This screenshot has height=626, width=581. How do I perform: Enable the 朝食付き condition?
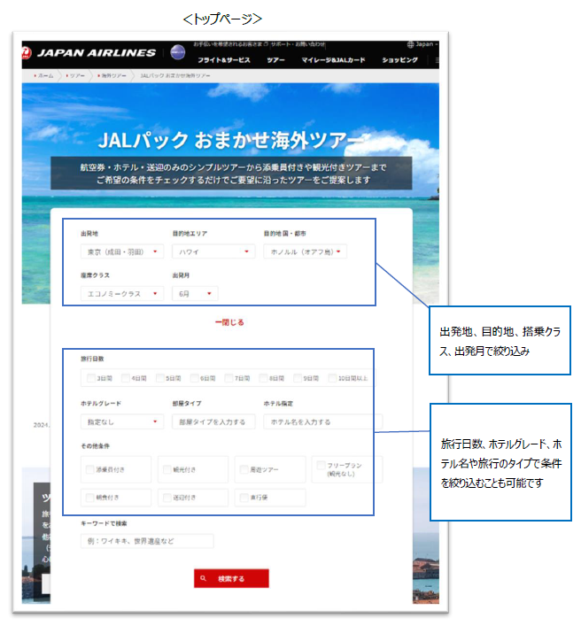(x=90, y=498)
